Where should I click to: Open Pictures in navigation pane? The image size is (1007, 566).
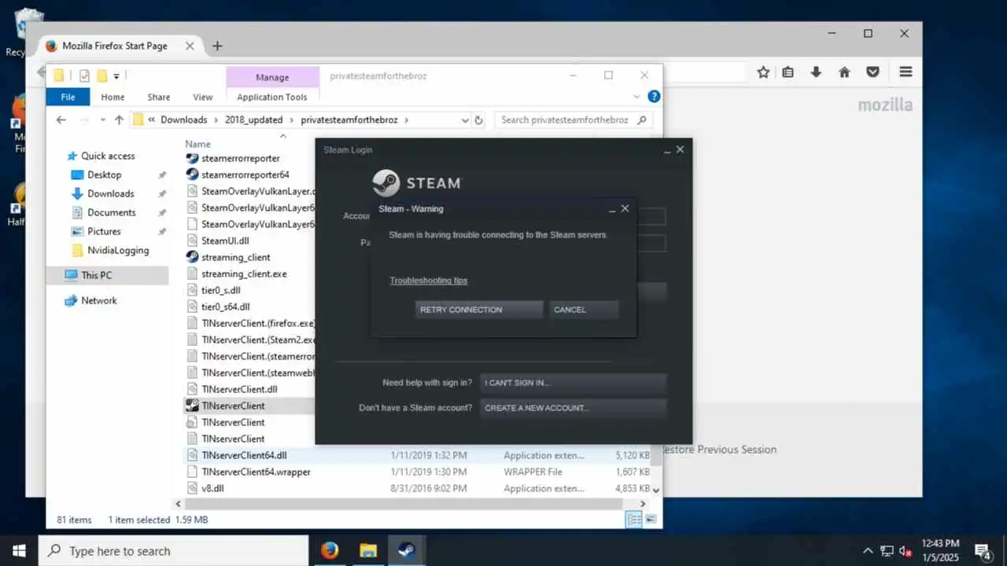coord(104,231)
